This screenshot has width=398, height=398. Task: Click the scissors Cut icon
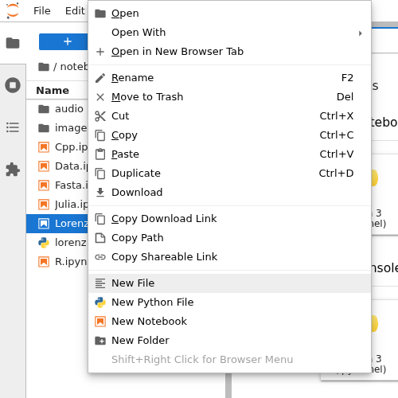click(x=100, y=116)
